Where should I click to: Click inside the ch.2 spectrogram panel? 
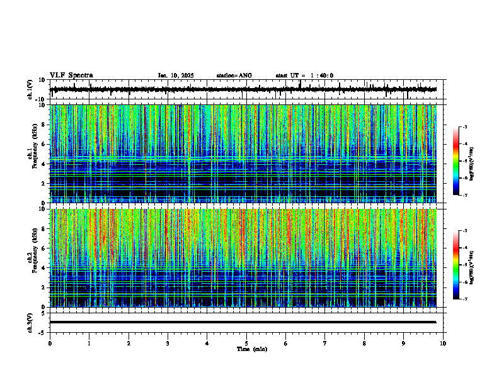click(x=243, y=258)
